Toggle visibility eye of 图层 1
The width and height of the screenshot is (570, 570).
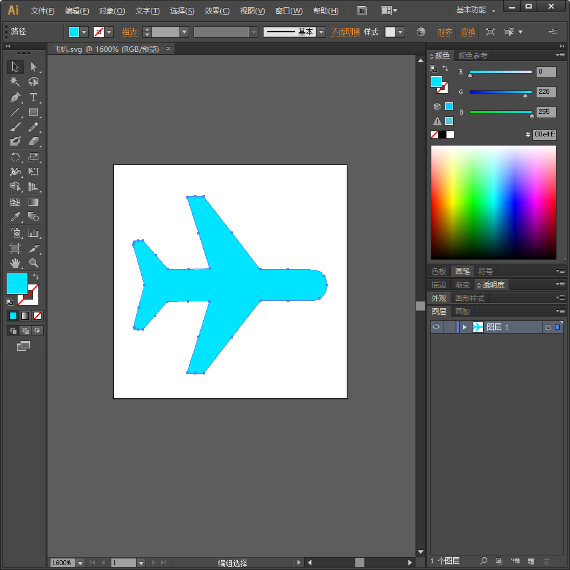[436, 327]
